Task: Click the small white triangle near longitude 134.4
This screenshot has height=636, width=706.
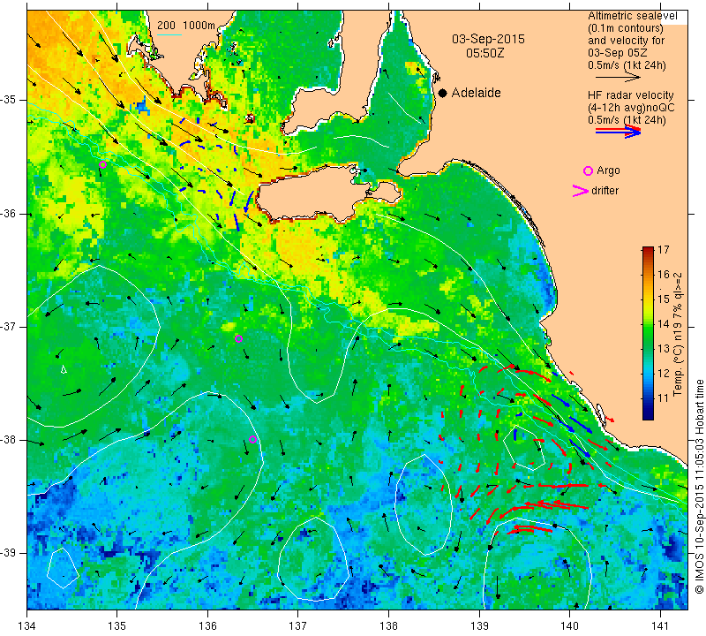Action: point(64,369)
